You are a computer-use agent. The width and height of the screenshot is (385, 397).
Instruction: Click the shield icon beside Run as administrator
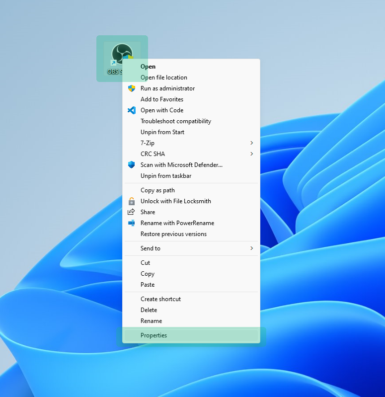click(132, 88)
